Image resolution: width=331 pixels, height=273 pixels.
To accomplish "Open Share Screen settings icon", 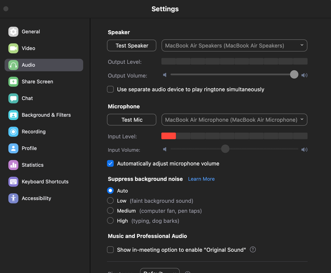I will coord(13,82).
